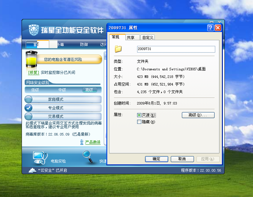Click the 电脑安检 label

click(x=58, y=161)
